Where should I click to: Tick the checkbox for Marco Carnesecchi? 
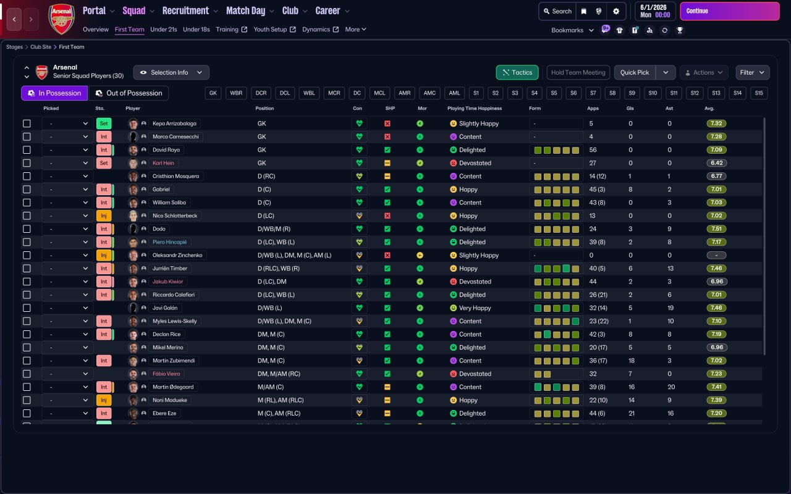coord(27,136)
